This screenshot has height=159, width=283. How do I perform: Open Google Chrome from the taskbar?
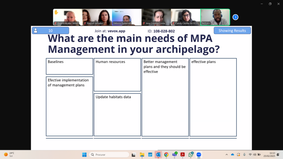166,155
